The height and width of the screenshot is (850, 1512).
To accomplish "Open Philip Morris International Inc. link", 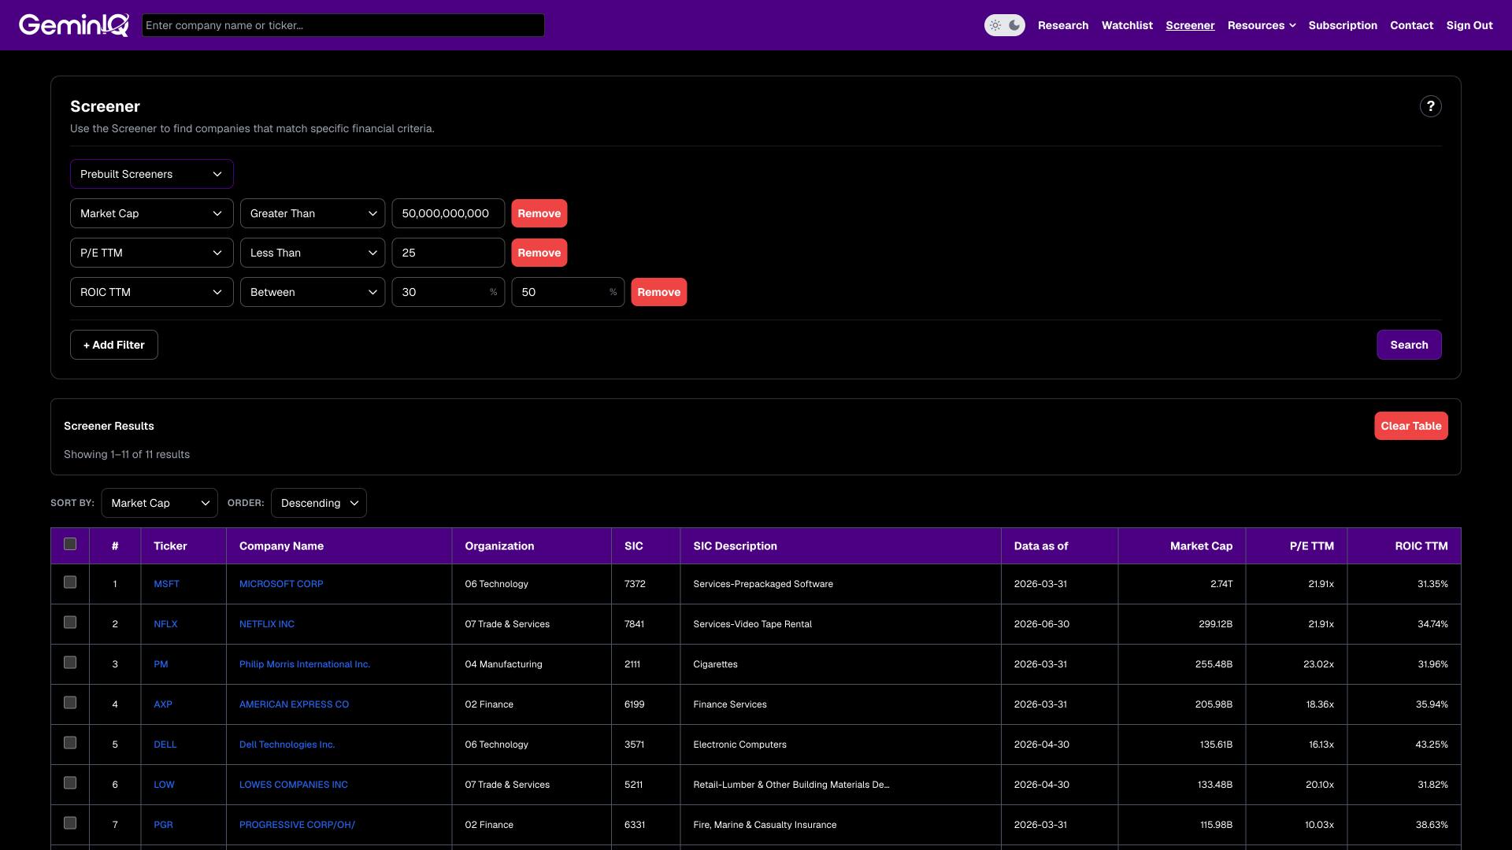I will (x=305, y=664).
